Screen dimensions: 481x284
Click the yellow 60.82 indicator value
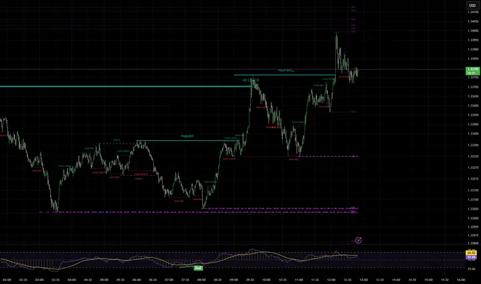click(472, 253)
